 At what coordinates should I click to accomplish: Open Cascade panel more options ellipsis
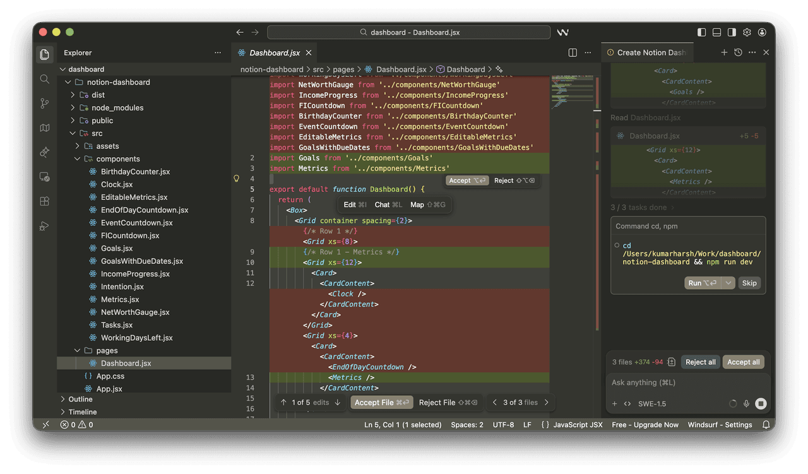click(x=752, y=52)
